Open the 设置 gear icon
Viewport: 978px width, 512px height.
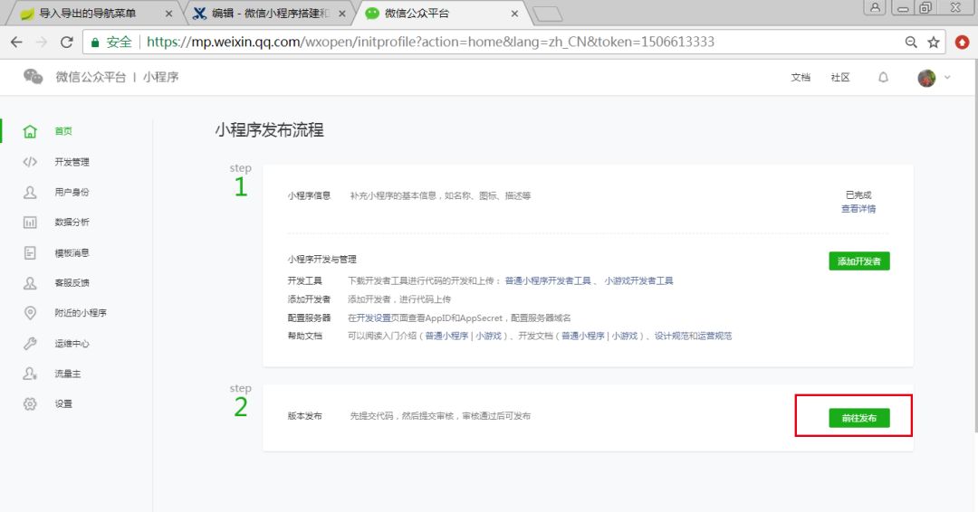pyautogui.click(x=30, y=403)
